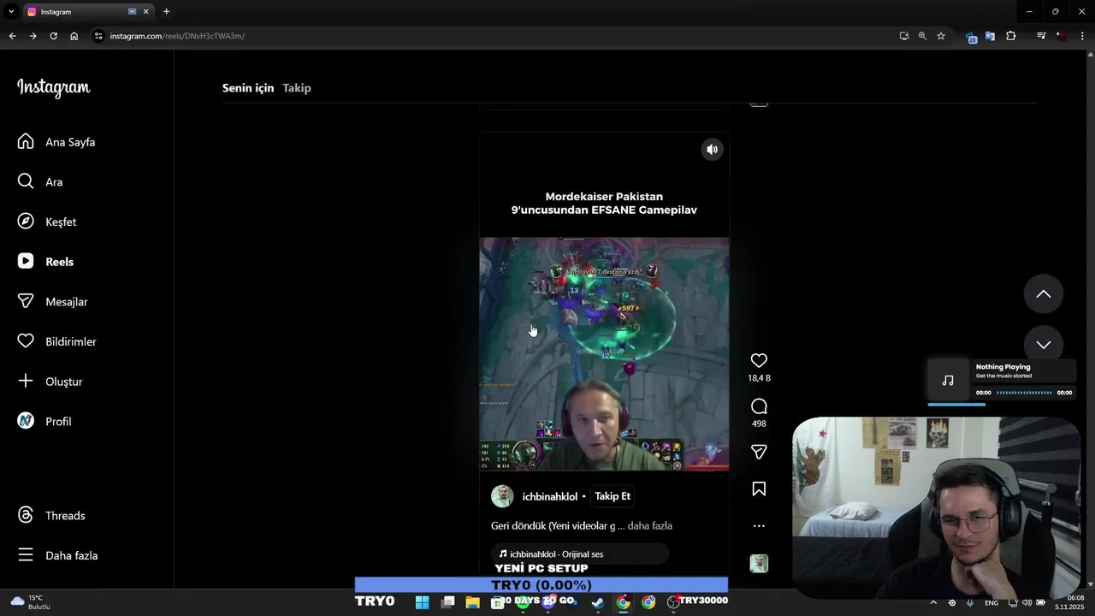Open File Explorer on taskbar

click(x=472, y=602)
